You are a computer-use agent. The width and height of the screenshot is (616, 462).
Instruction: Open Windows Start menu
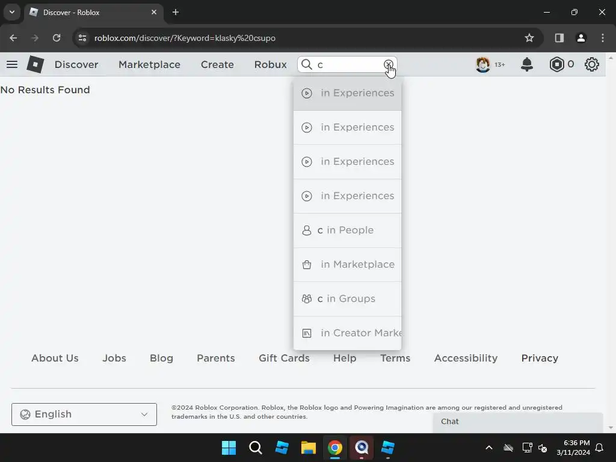[x=229, y=448]
